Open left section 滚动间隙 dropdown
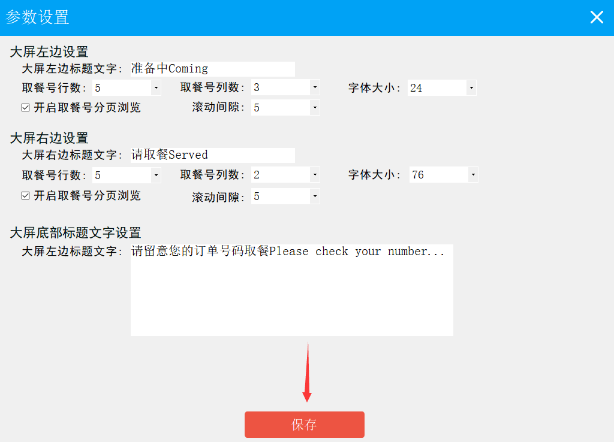614x442 pixels. [x=315, y=108]
